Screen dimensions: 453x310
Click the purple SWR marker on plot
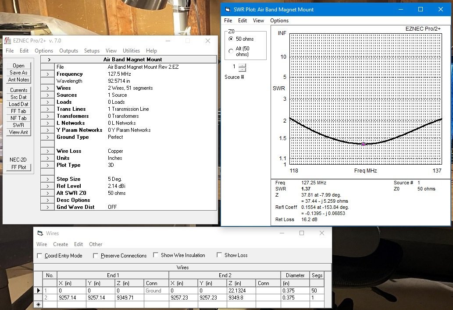(x=364, y=144)
